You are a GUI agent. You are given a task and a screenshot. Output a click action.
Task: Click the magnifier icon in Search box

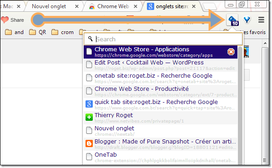coord(90,39)
